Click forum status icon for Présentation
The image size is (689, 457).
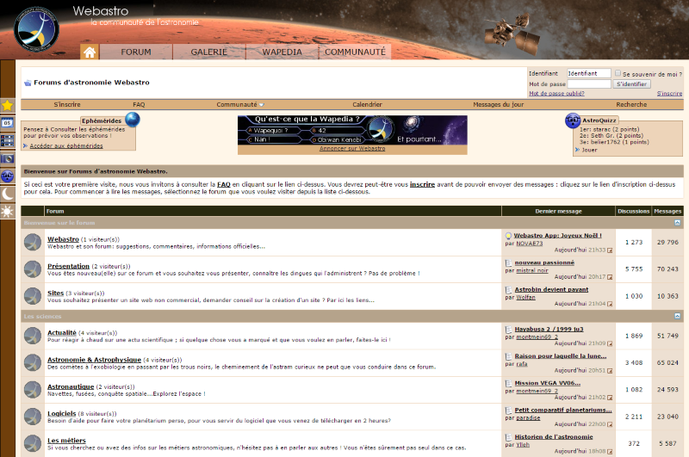pyautogui.click(x=33, y=269)
